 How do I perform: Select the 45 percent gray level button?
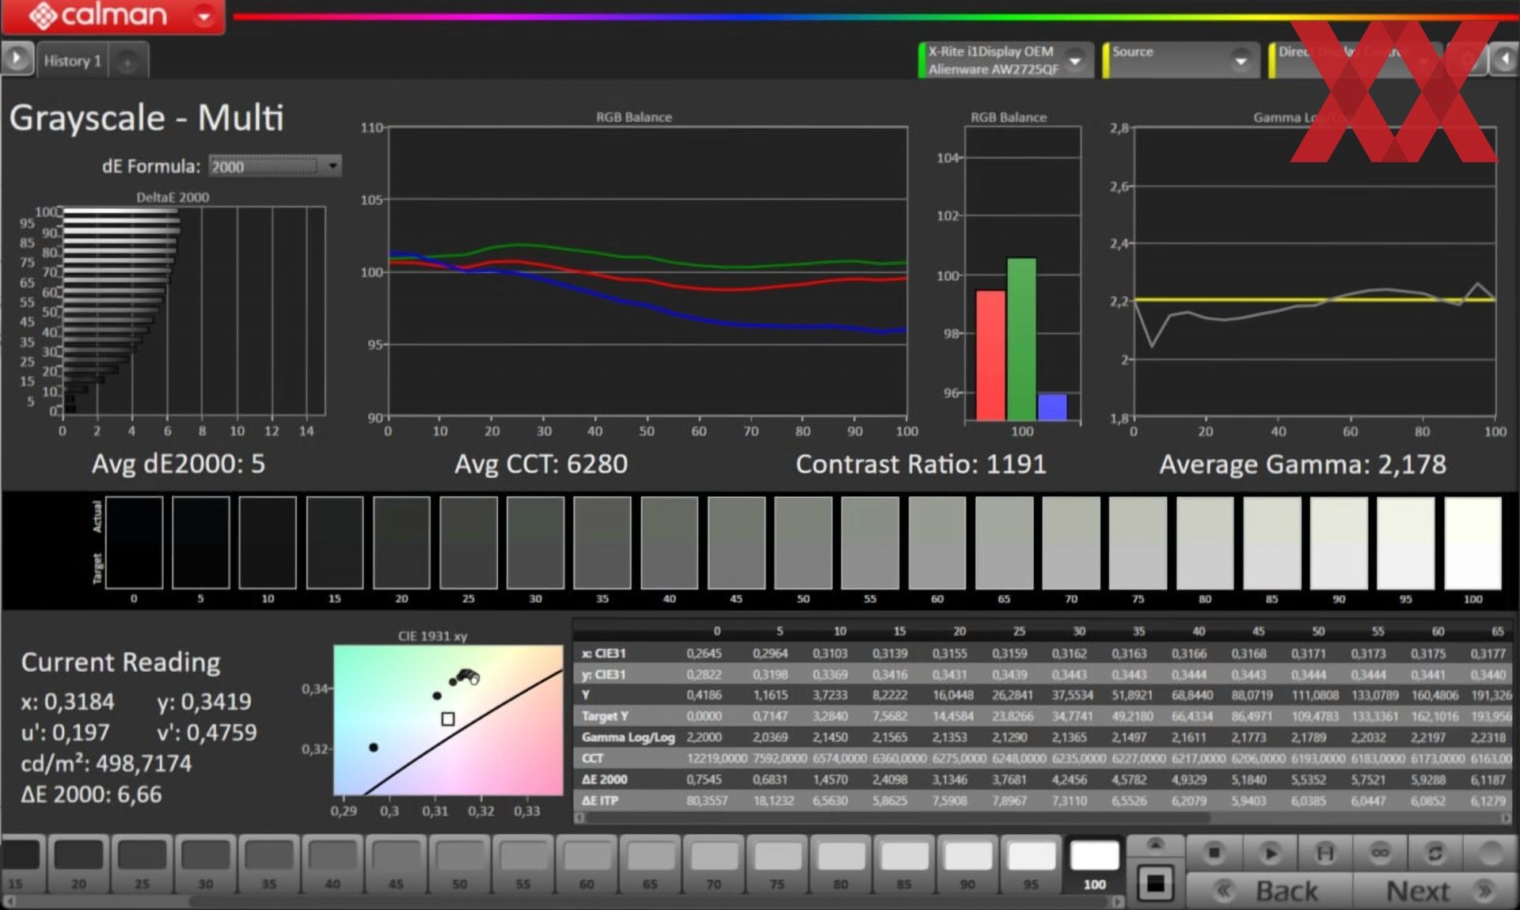pyautogui.click(x=396, y=865)
